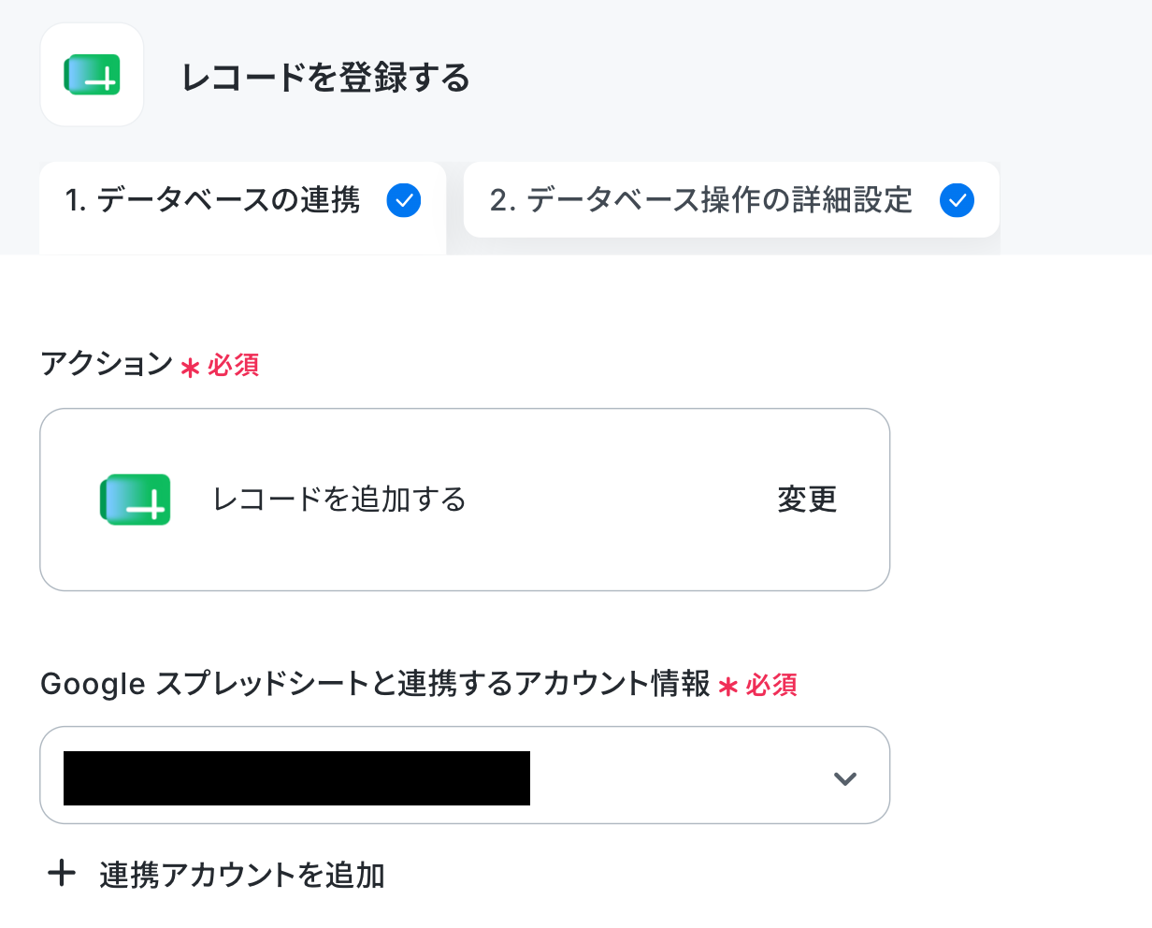
Task: Click the red asterisk next to アクション
Action: tap(190, 368)
